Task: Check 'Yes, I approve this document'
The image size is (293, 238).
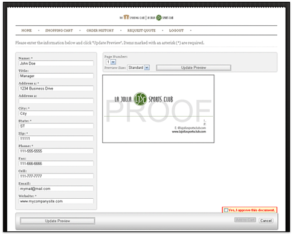Action: click(x=226, y=210)
